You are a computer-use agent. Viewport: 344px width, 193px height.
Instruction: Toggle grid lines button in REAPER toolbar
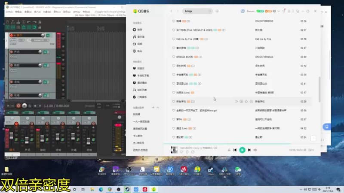(x=29, y=27)
